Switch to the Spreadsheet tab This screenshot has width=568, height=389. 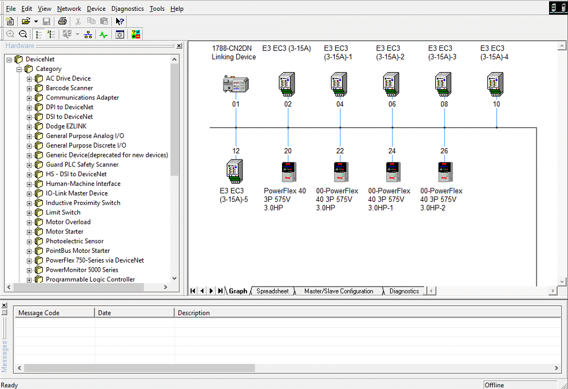coord(272,291)
